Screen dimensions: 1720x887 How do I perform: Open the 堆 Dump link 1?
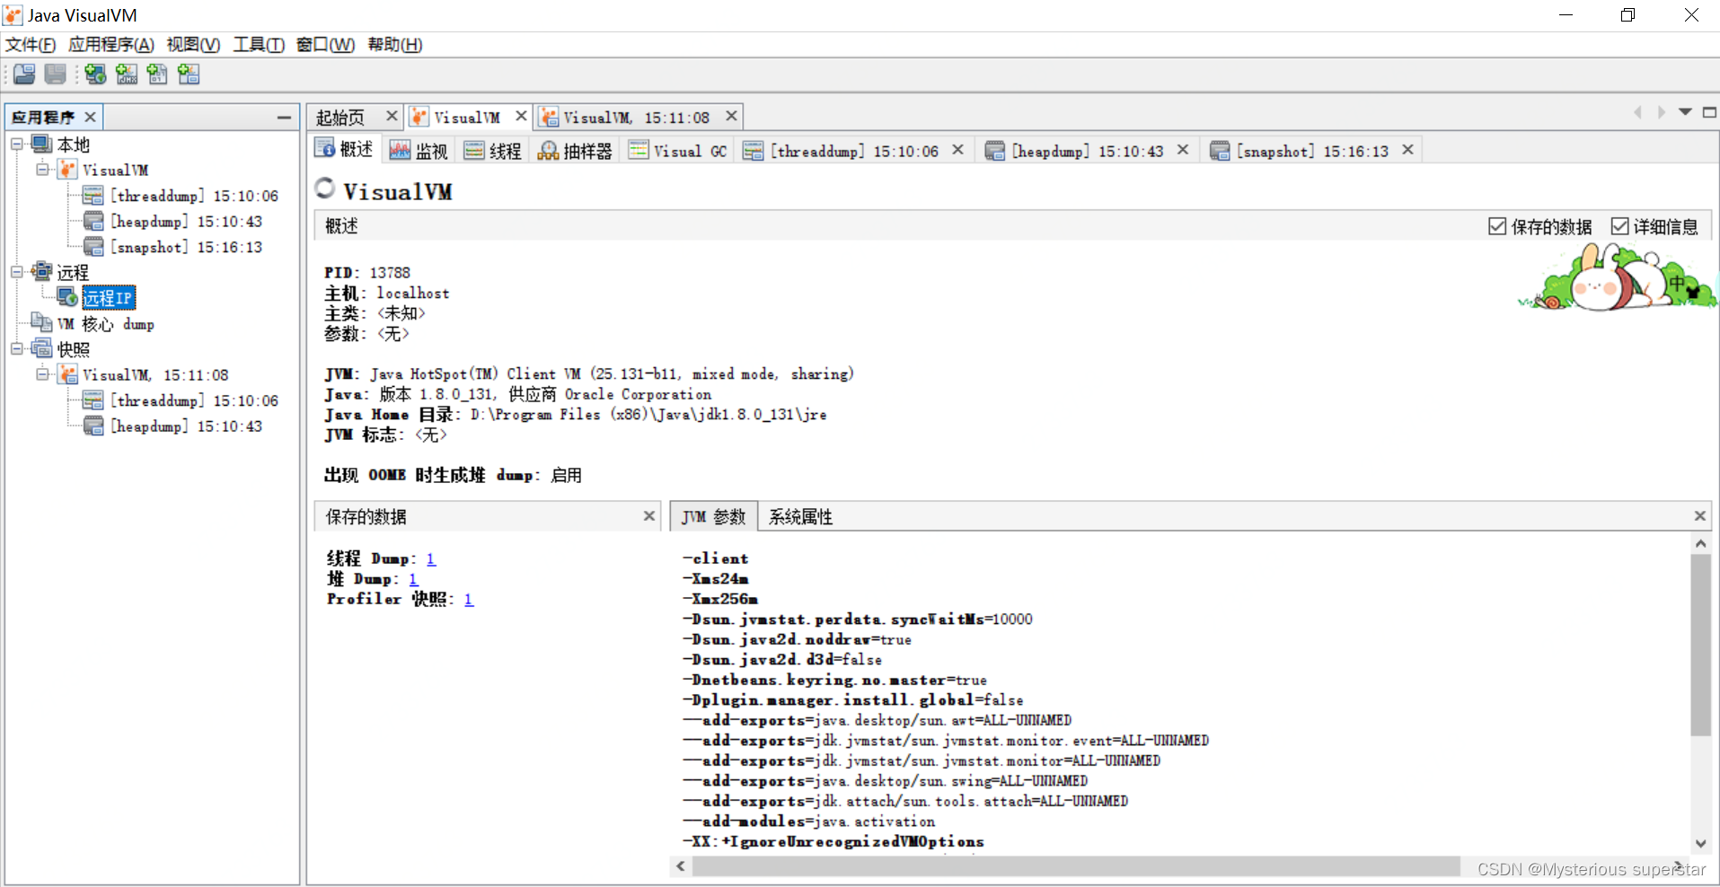tap(413, 579)
